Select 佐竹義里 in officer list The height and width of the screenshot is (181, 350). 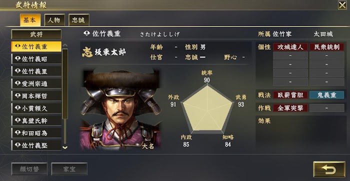pos(36,71)
